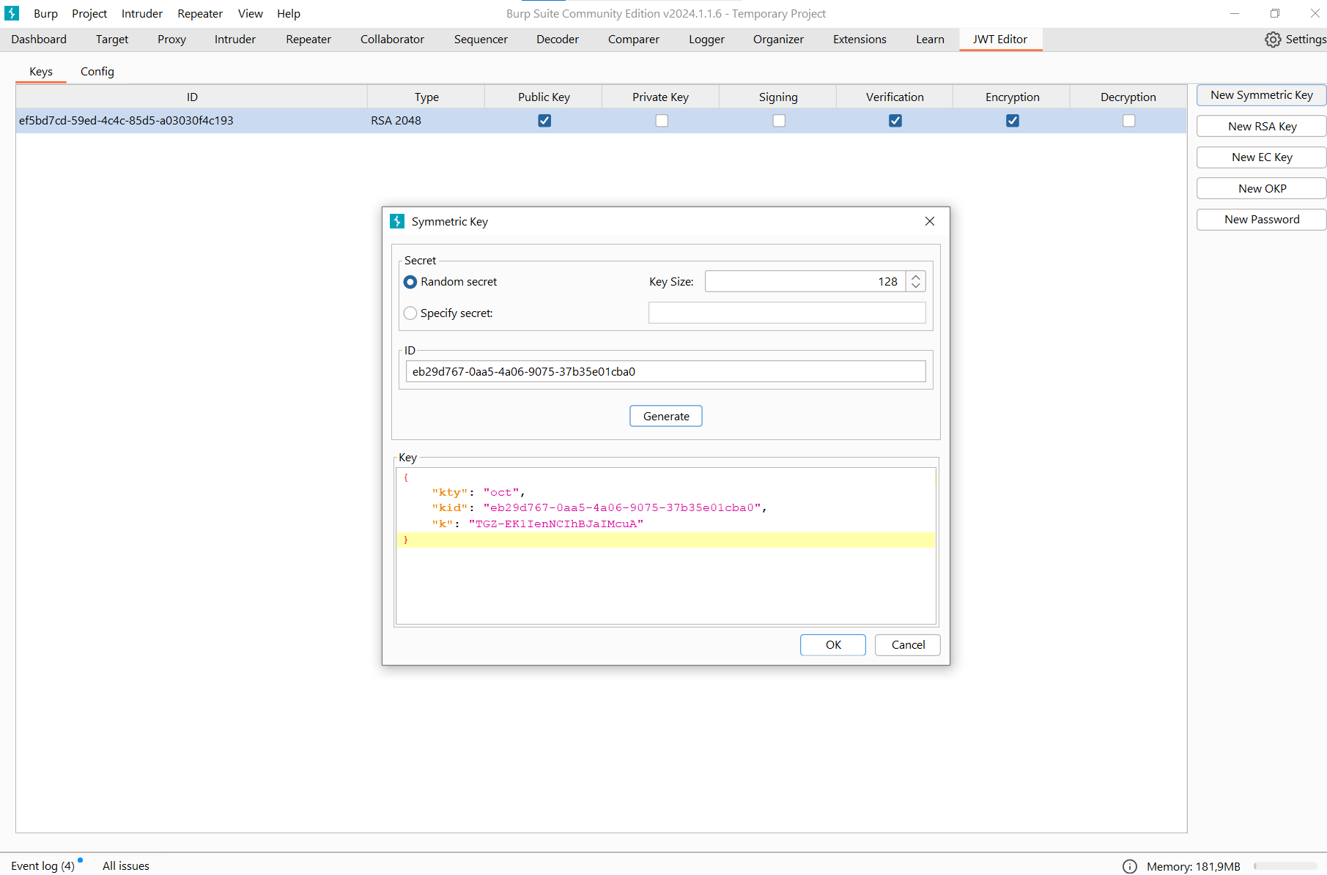Open the Repeater menu in menu bar
Image resolution: width=1327 pixels, height=875 pixels.
200,14
